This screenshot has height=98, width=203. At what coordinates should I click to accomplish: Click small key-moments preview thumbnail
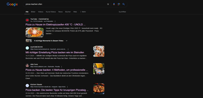[29, 41]
